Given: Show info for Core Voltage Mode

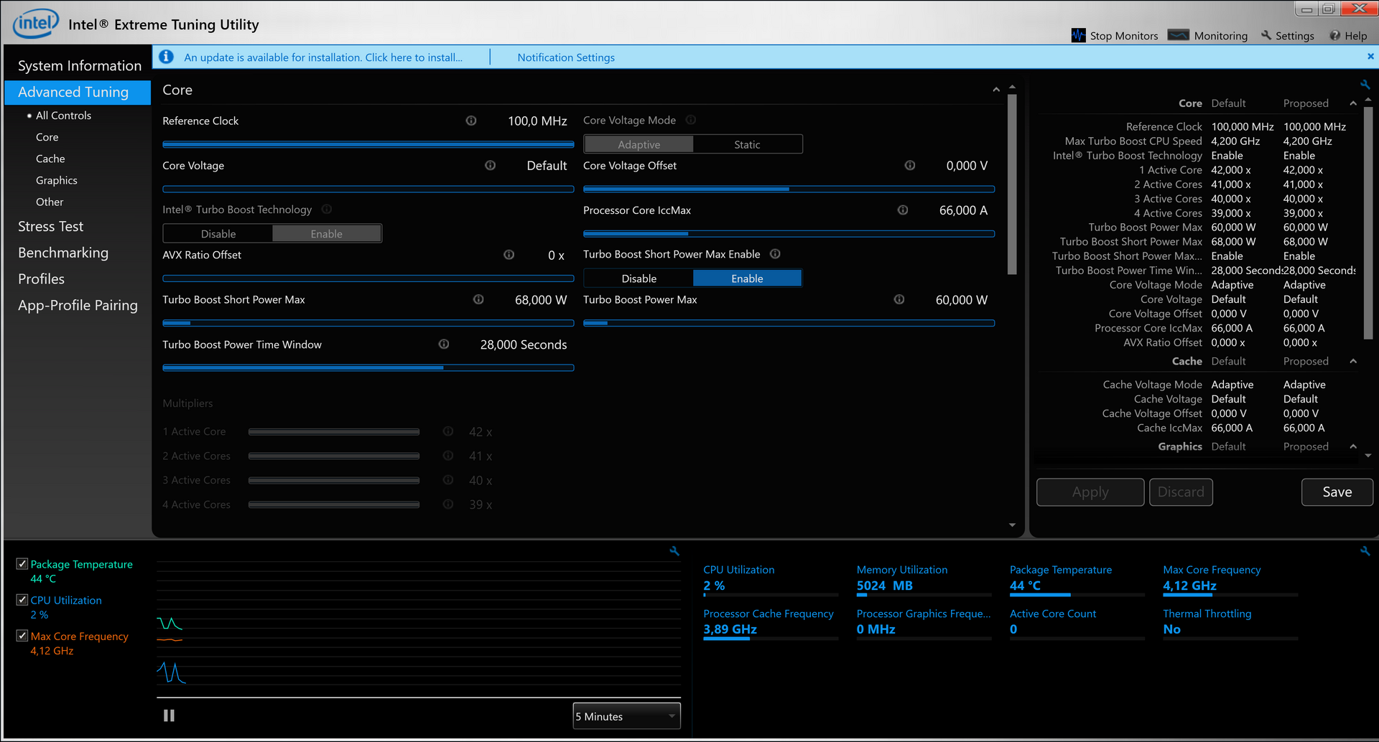Looking at the screenshot, I should [x=691, y=120].
